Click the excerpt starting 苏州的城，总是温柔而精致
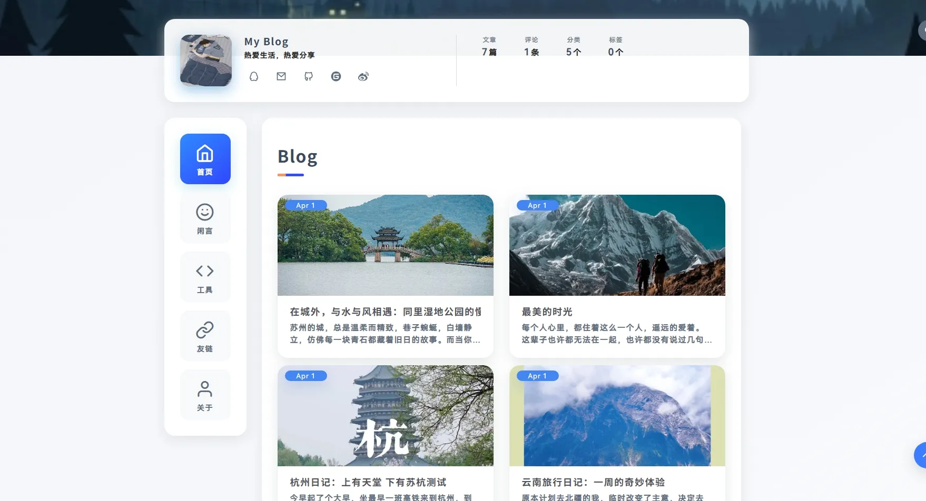The image size is (926, 501). click(386, 334)
